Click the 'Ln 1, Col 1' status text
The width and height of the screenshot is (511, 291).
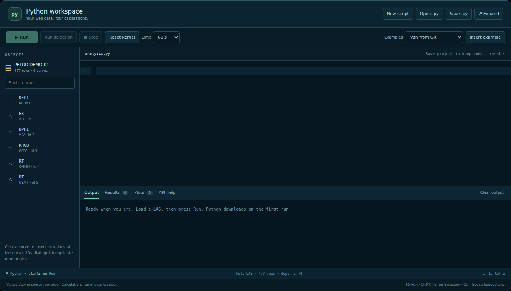(494, 274)
